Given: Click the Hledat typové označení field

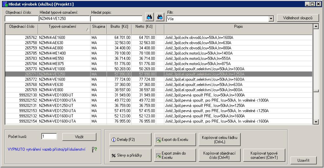Looking at the screenshot, I should 64,19.
